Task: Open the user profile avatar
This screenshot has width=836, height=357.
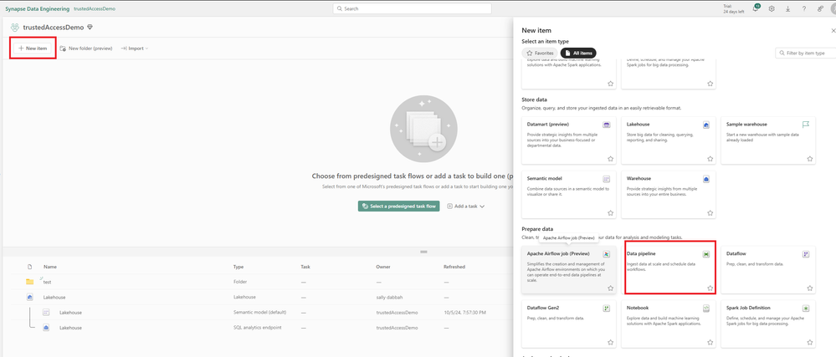Action: (x=833, y=8)
